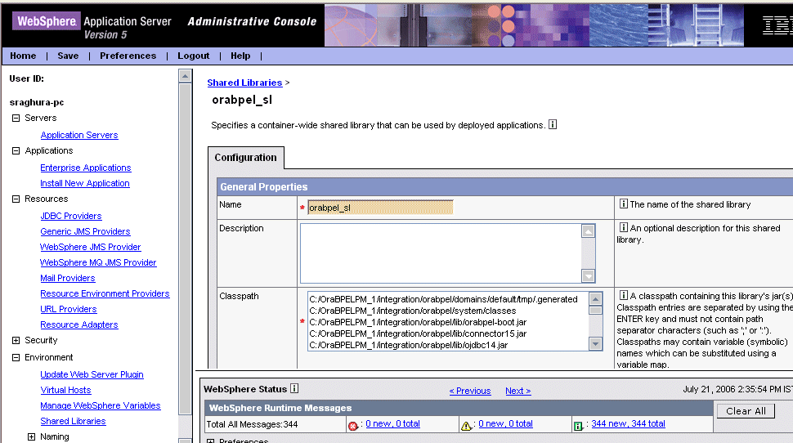Click the Previous status link
This screenshot has height=443, width=793.
pos(470,391)
